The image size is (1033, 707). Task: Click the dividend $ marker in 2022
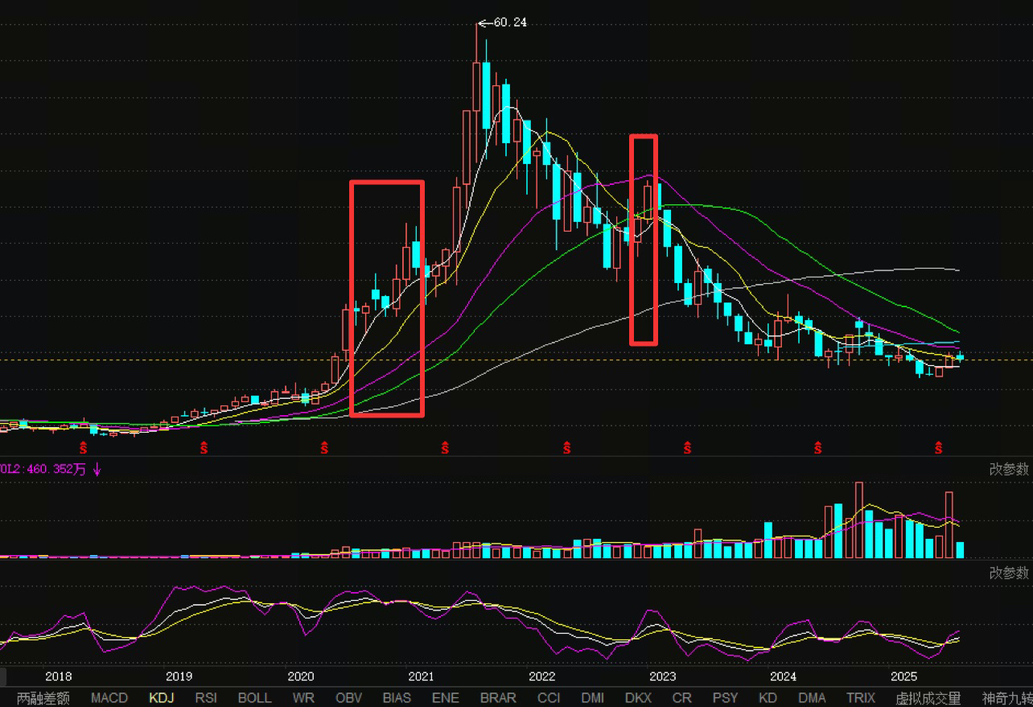pos(567,448)
